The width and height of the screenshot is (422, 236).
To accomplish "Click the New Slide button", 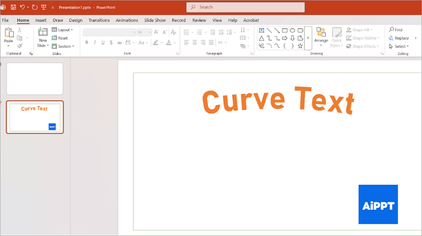I will point(43,37).
